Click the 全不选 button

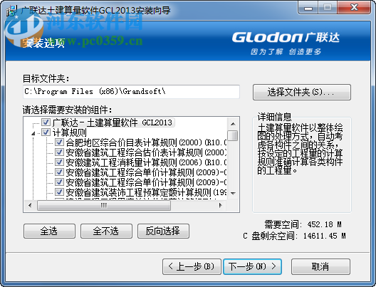[x=106, y=231]
